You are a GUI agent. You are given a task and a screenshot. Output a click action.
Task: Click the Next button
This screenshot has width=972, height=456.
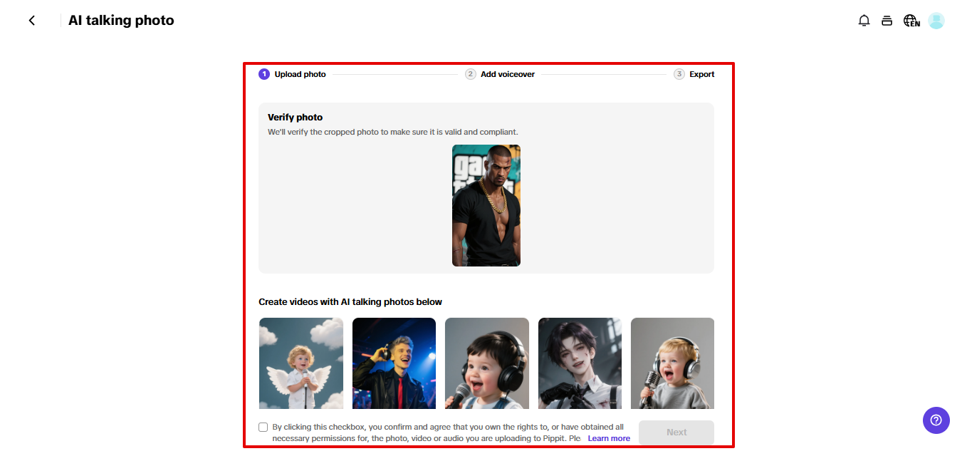pos(676,432)
